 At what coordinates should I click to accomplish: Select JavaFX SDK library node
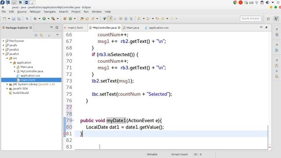pos(21,89)
